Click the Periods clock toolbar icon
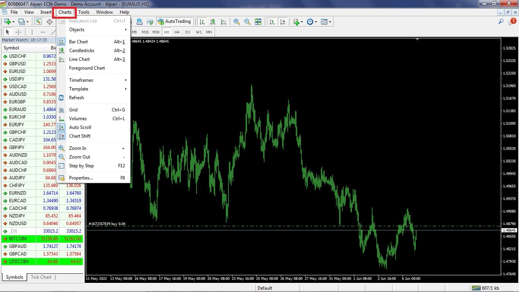 point(310,22)
